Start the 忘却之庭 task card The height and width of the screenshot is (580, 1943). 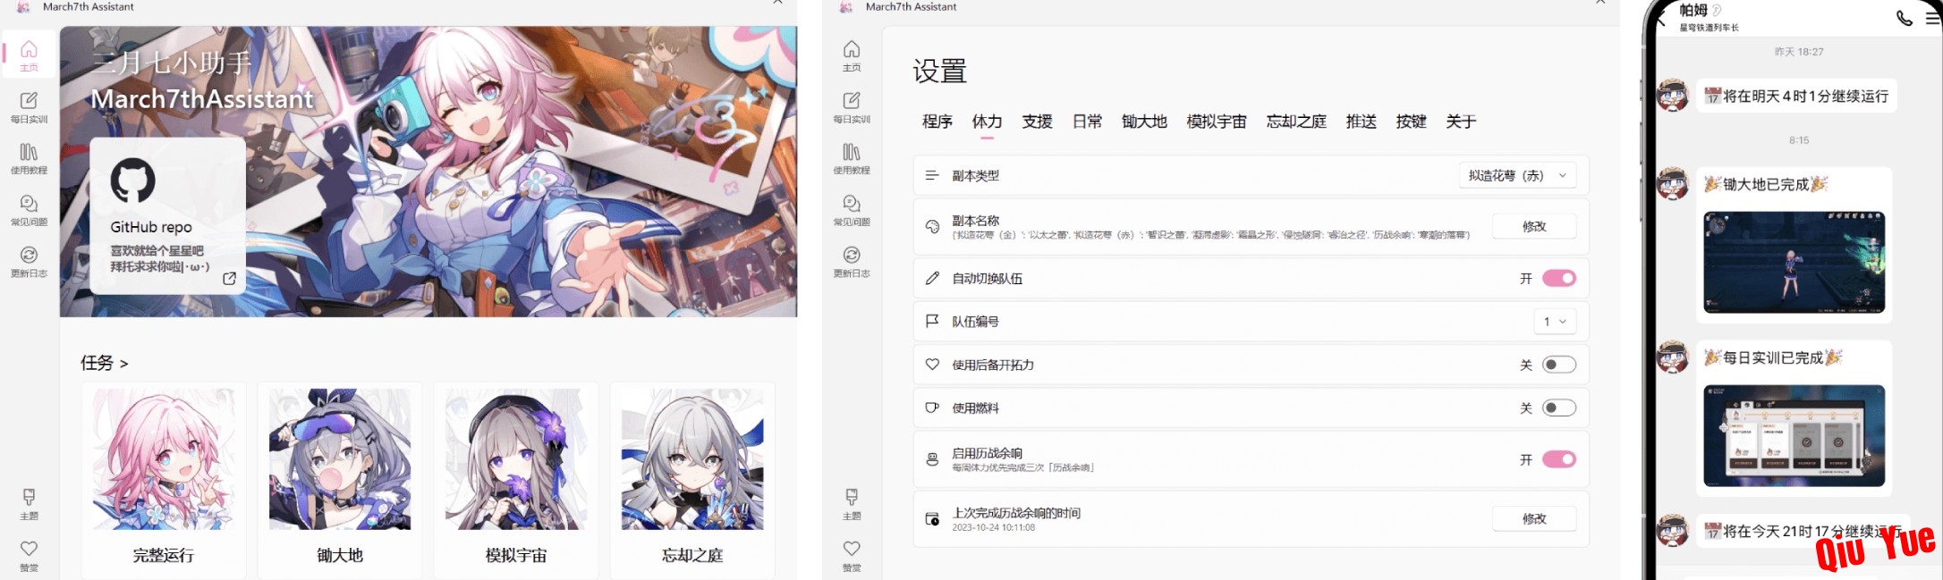pos(692,481)
